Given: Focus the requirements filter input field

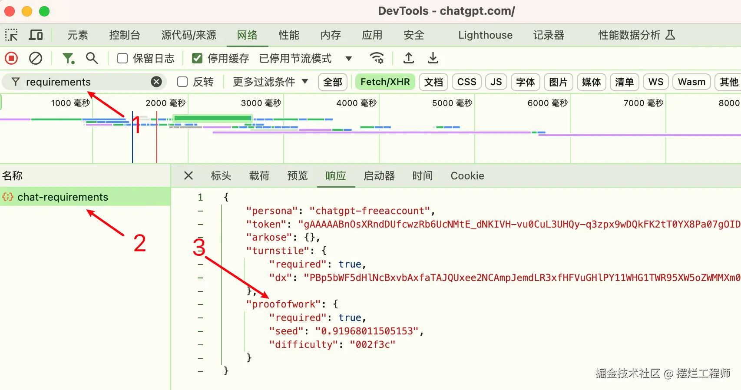Looking at the screenshot, I should point(85,82).
